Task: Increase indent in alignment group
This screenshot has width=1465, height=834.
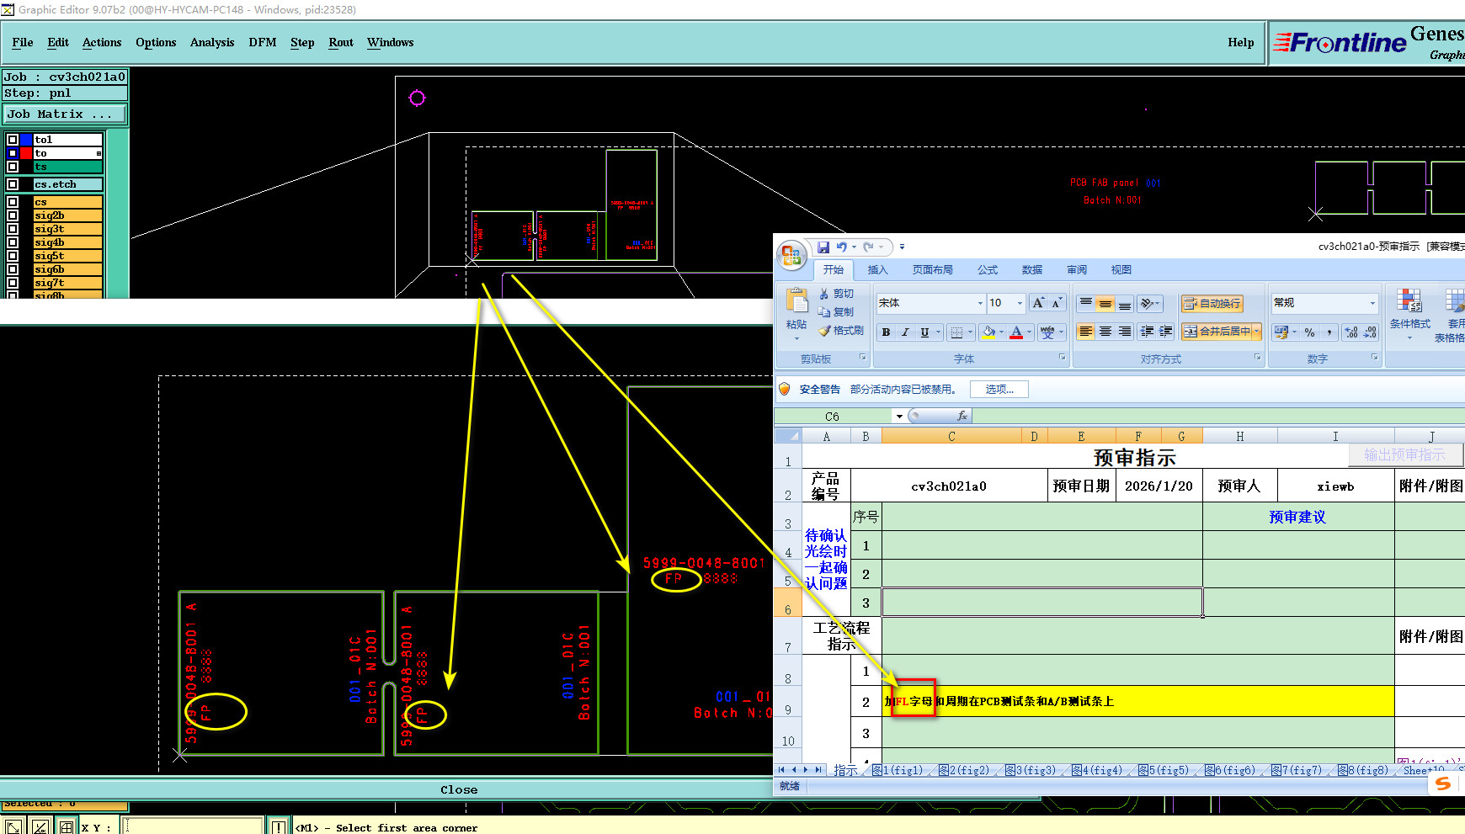Action: (1166, 332)
